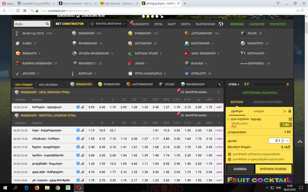Open STATISTICS link
This screenshot has height=192, width=308.
click(x=278, y=24)
